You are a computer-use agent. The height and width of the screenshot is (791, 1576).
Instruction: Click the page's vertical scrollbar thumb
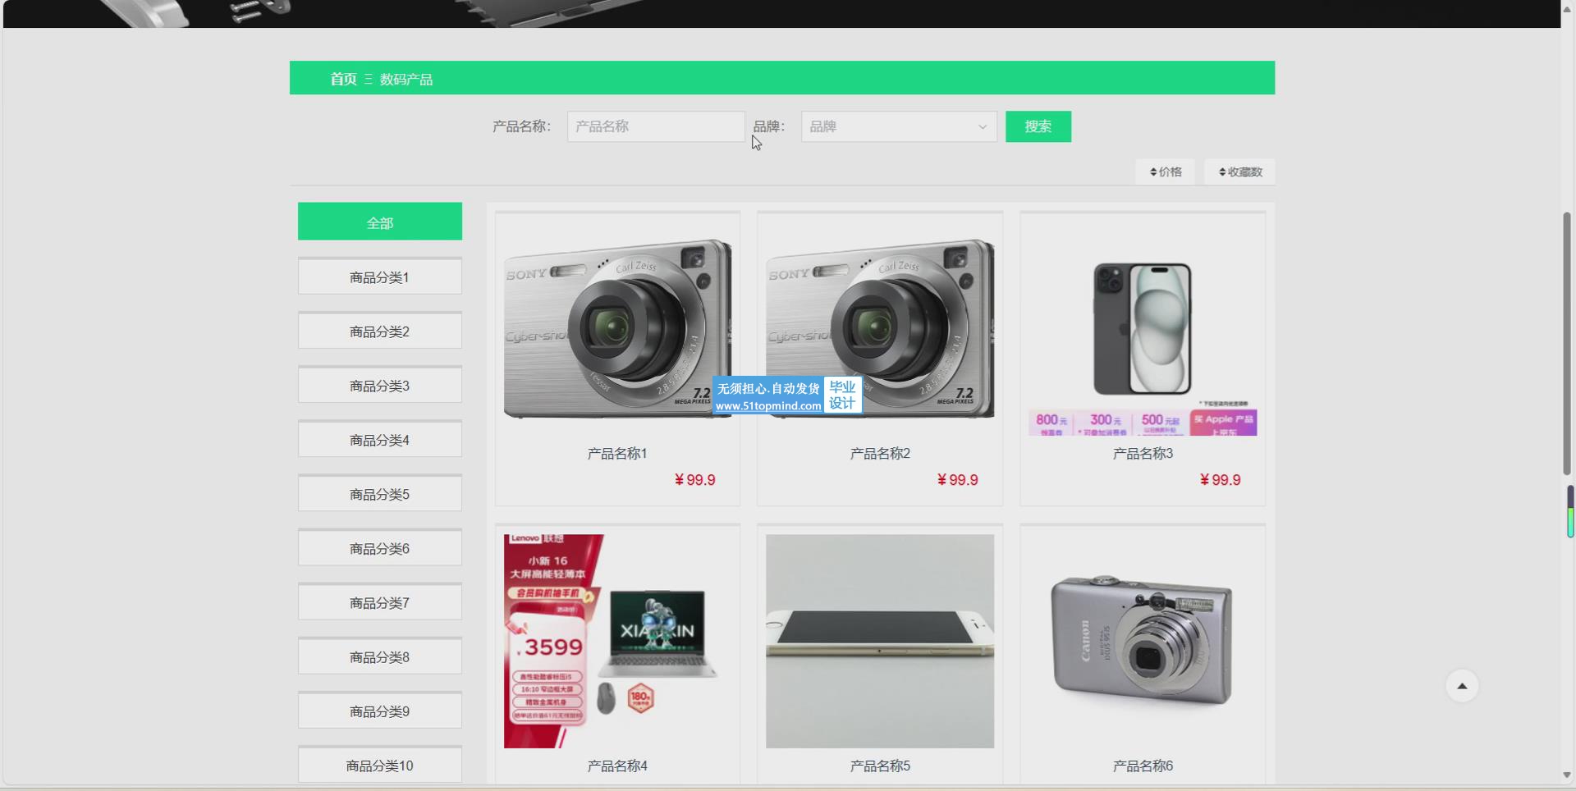click(1566, 343)
